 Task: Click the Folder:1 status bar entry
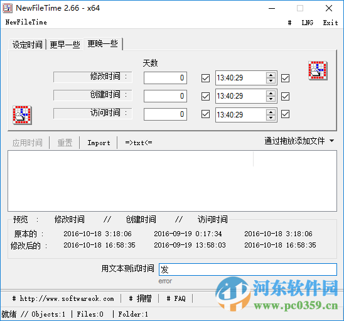(133, 314)
